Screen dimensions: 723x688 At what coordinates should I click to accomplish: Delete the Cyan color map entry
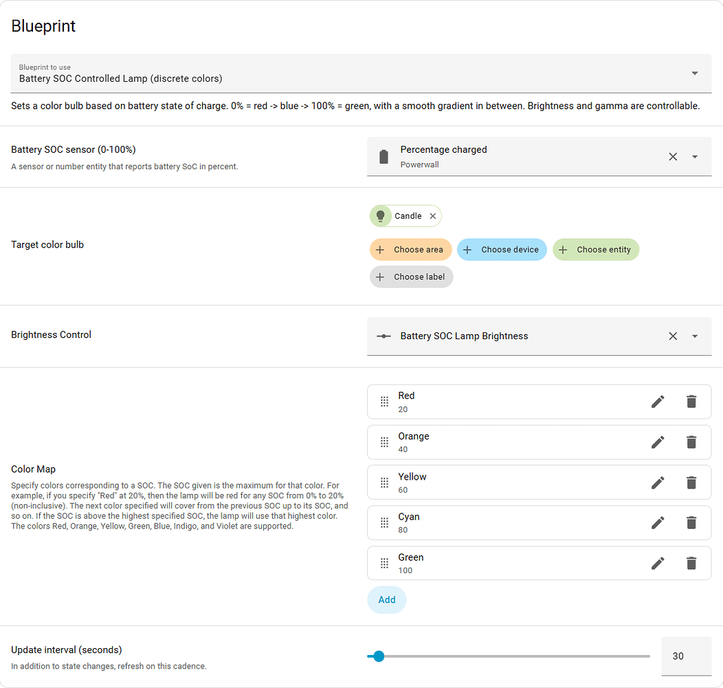point(691,523)
